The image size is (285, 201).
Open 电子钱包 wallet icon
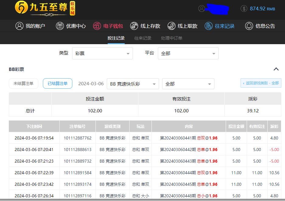(x=97, y=26)
